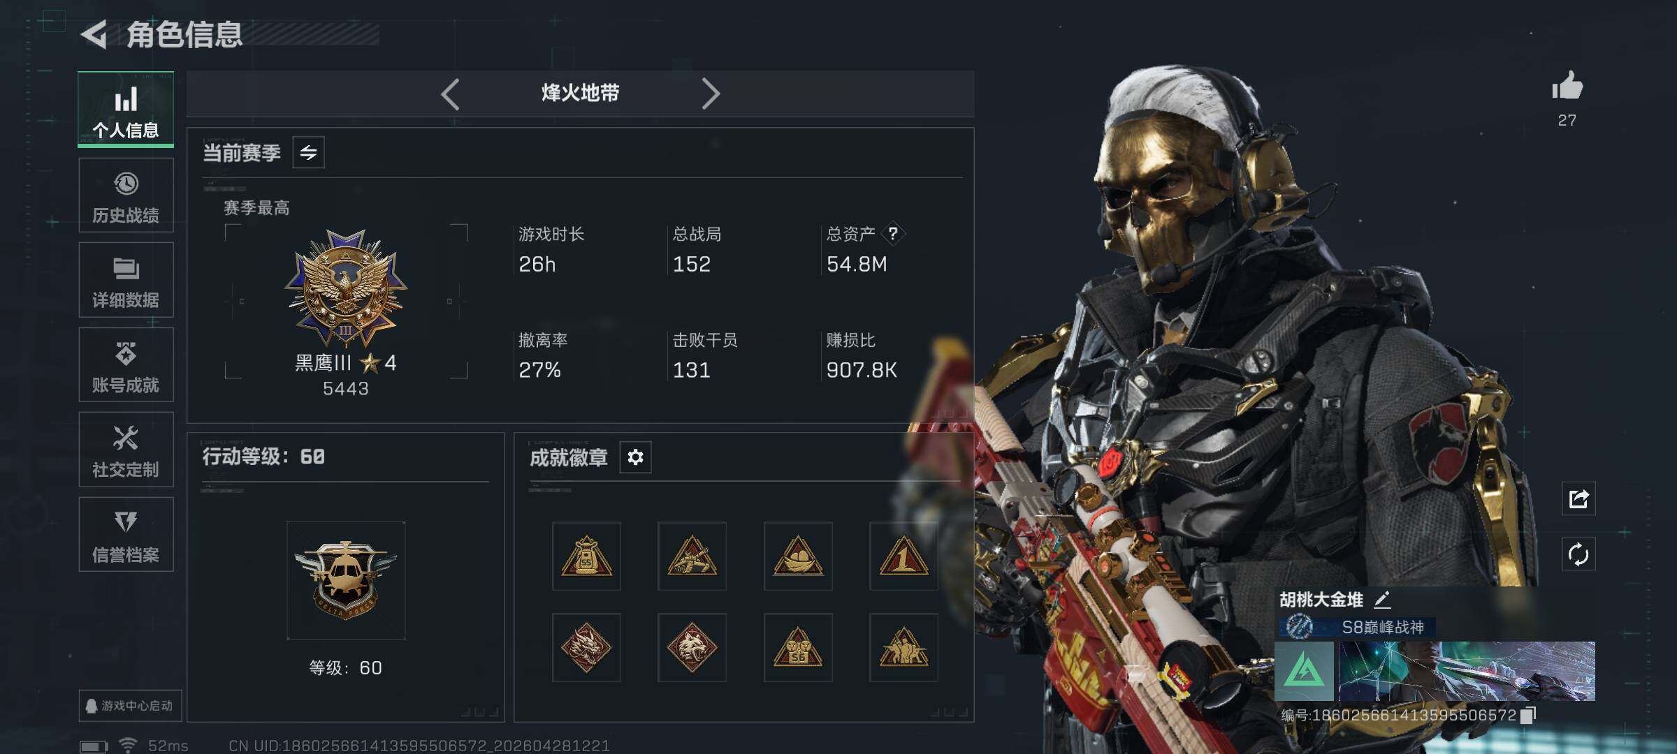Switch to next mode with right chevron
1677x754 pixels.
(x=710, y=94)
